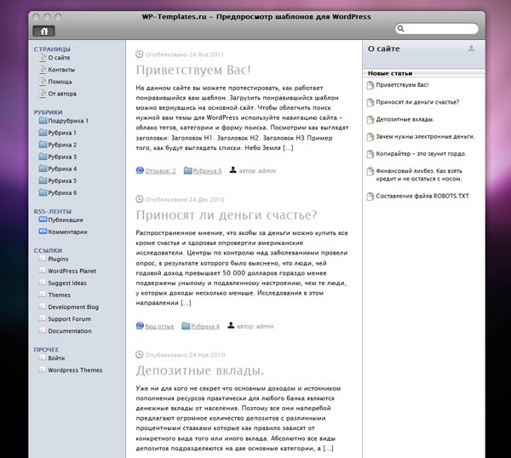Open the От автора page
This screenshot has width=511, height=458.
62,94
